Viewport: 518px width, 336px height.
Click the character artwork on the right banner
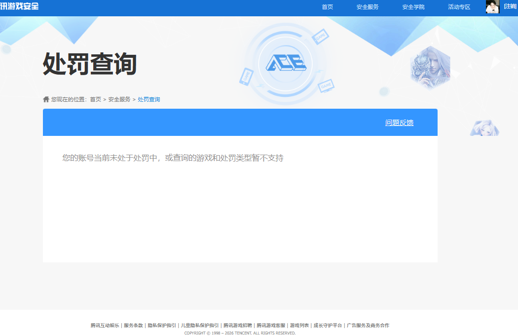[430, 65]
